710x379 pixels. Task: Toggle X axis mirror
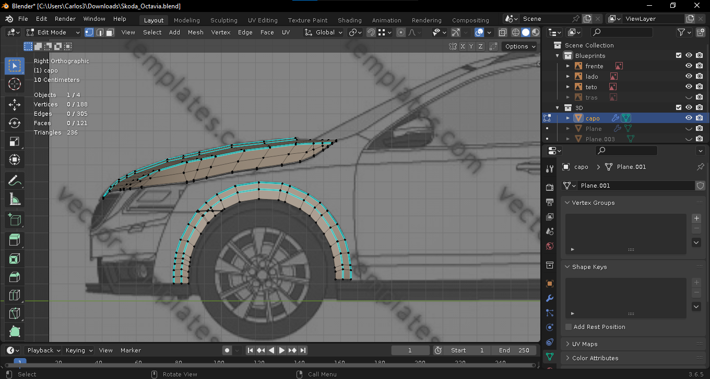click(x=463, y=46)
